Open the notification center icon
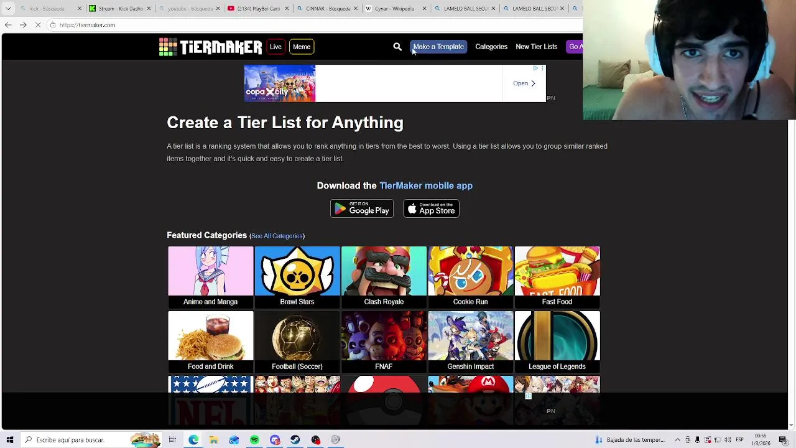 783,440
